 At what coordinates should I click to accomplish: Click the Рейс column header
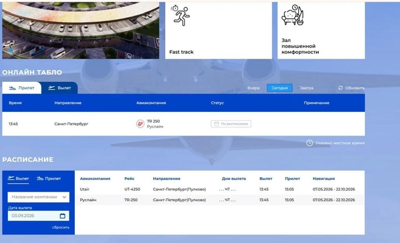[129, 179]
